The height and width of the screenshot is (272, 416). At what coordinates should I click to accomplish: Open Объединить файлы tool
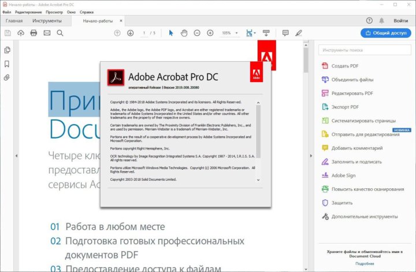click(347, 80)
